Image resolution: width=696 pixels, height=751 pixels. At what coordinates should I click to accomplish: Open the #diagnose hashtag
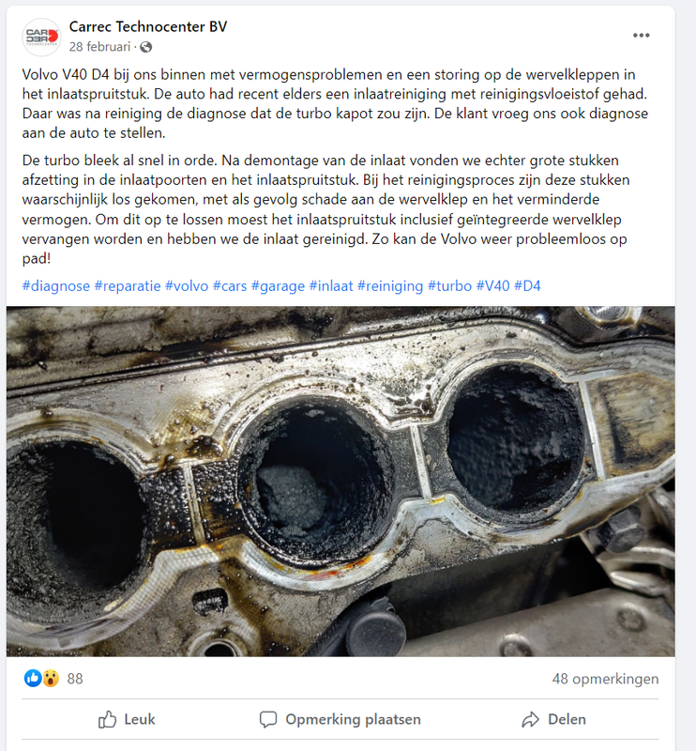coord(56,286)
